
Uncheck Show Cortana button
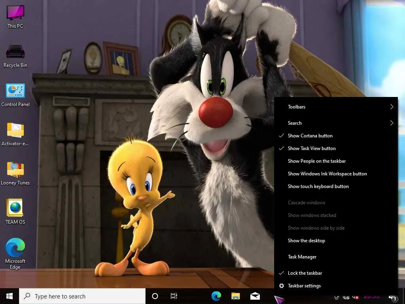point(336,136)
